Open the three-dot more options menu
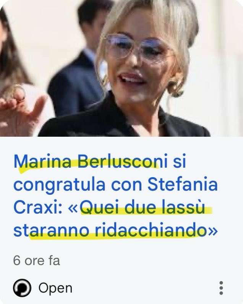This screenshot has width=243, height=304. pos(221,288)
